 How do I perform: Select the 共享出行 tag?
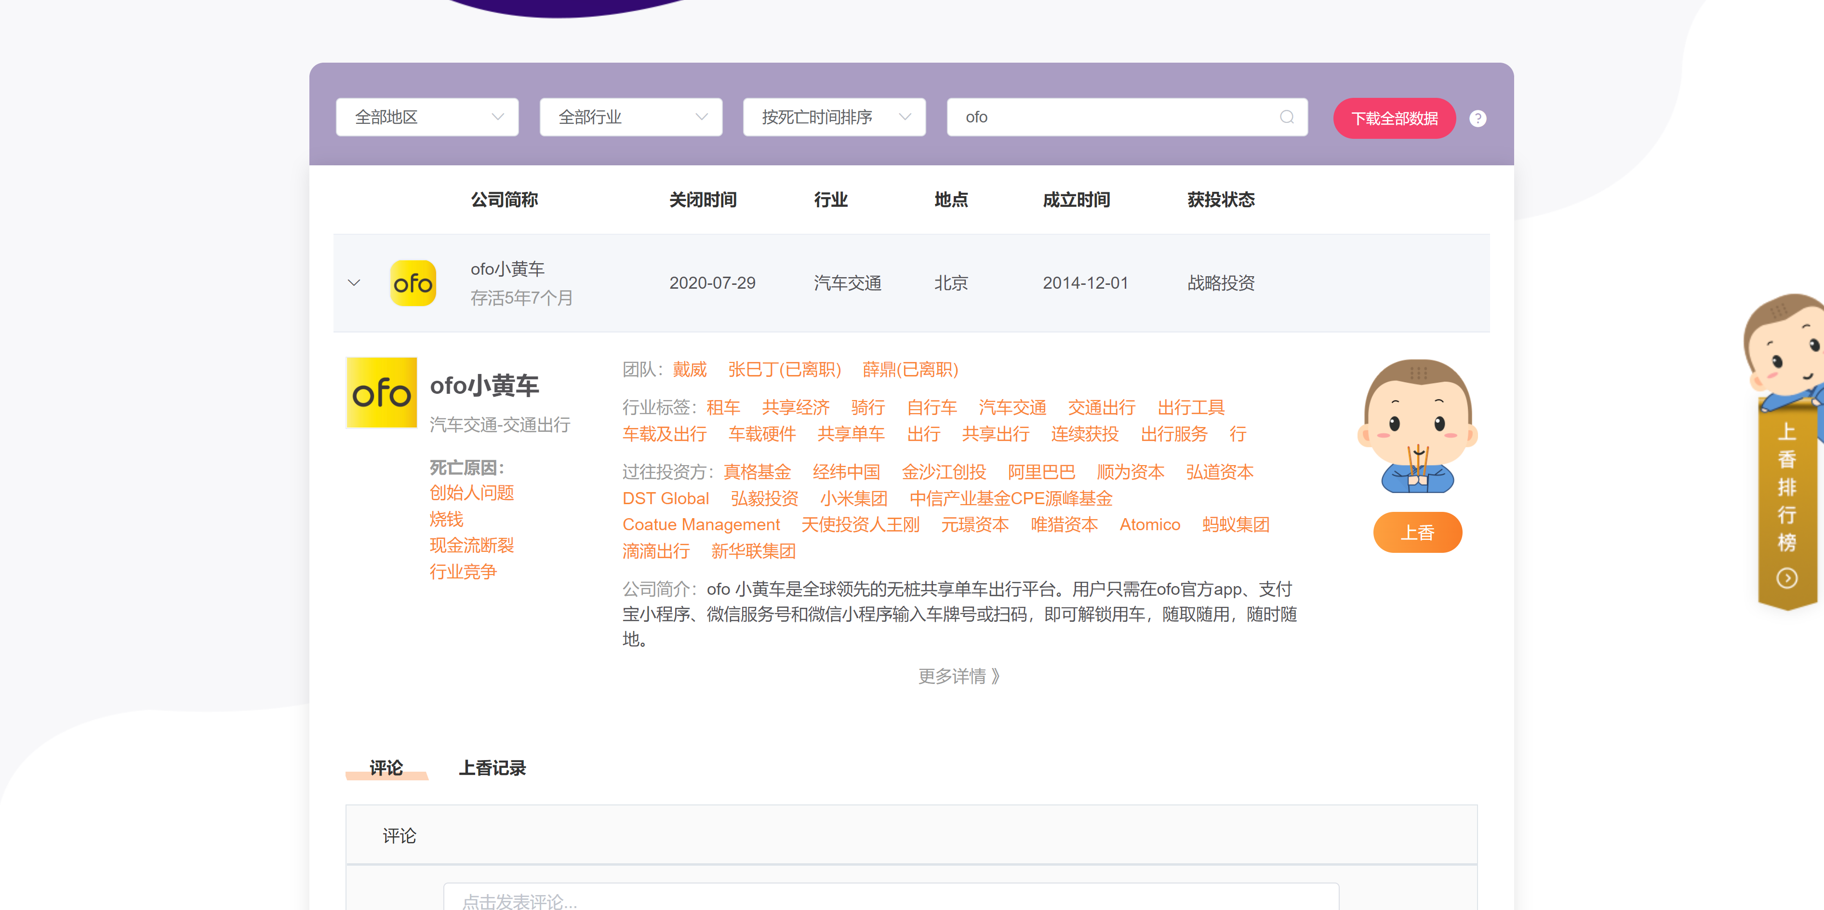(x=996, y=434)
